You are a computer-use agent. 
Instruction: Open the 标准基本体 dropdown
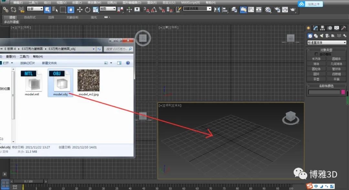326,43
